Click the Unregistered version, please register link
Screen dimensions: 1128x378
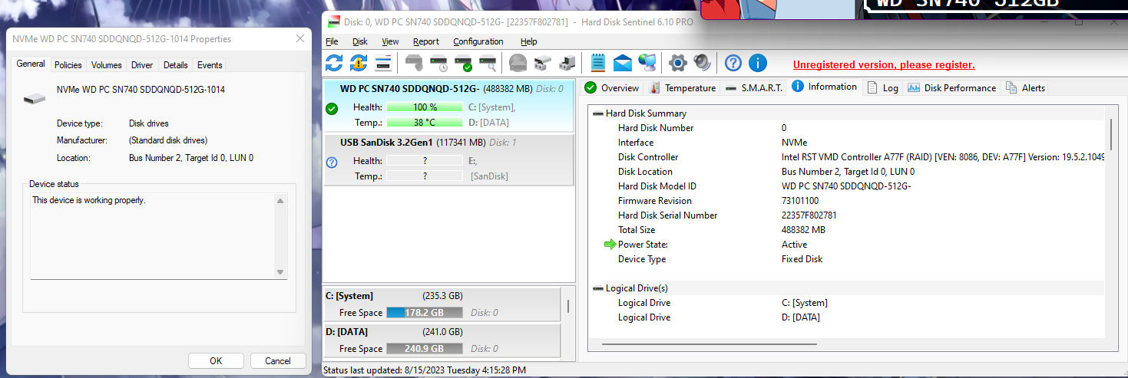[x=884, y=65]
